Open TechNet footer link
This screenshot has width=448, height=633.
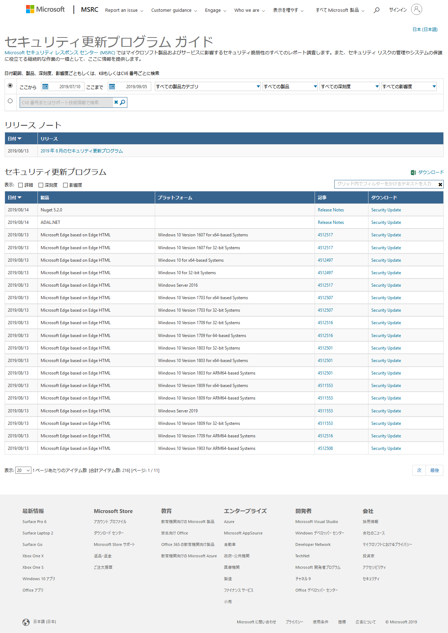302,556
